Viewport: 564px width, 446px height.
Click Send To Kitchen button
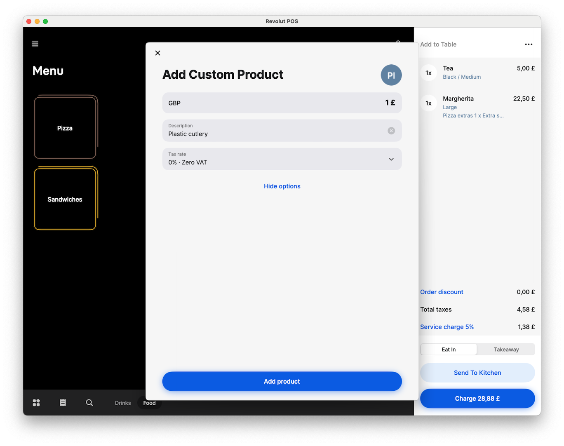click(x=477, y=373)
